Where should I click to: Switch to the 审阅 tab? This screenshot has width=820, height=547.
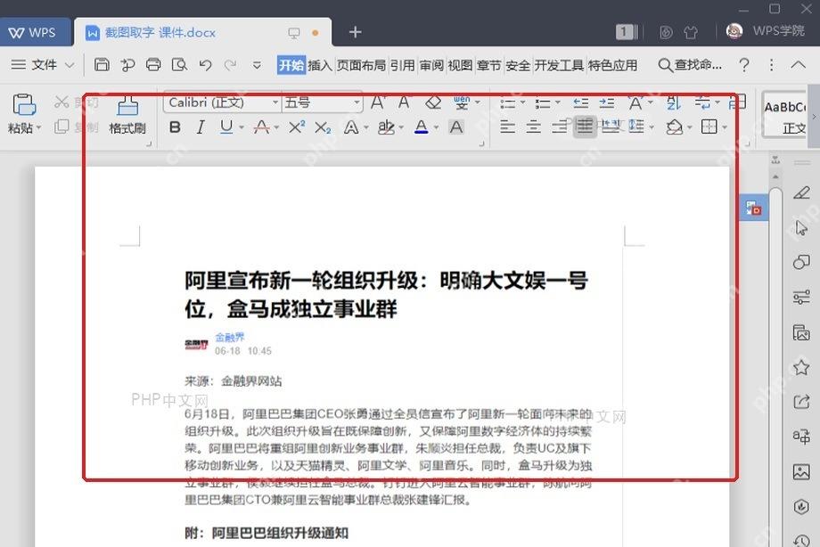[x=431, y=65]
